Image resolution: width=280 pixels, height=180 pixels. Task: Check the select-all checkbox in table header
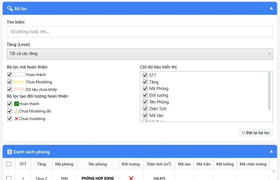pos(9,164)
